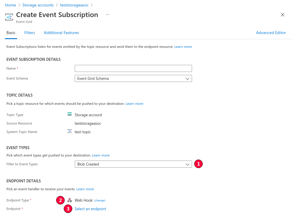Image resolution: width=292 pixels, height=224 pixels.
Task: Open the Filter to Event Types dropdown
Action: pos(133,164)
